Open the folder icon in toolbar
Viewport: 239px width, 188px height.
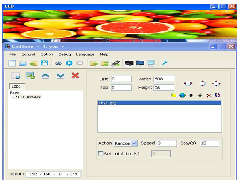pyautogui.click(x=23, y=63)
